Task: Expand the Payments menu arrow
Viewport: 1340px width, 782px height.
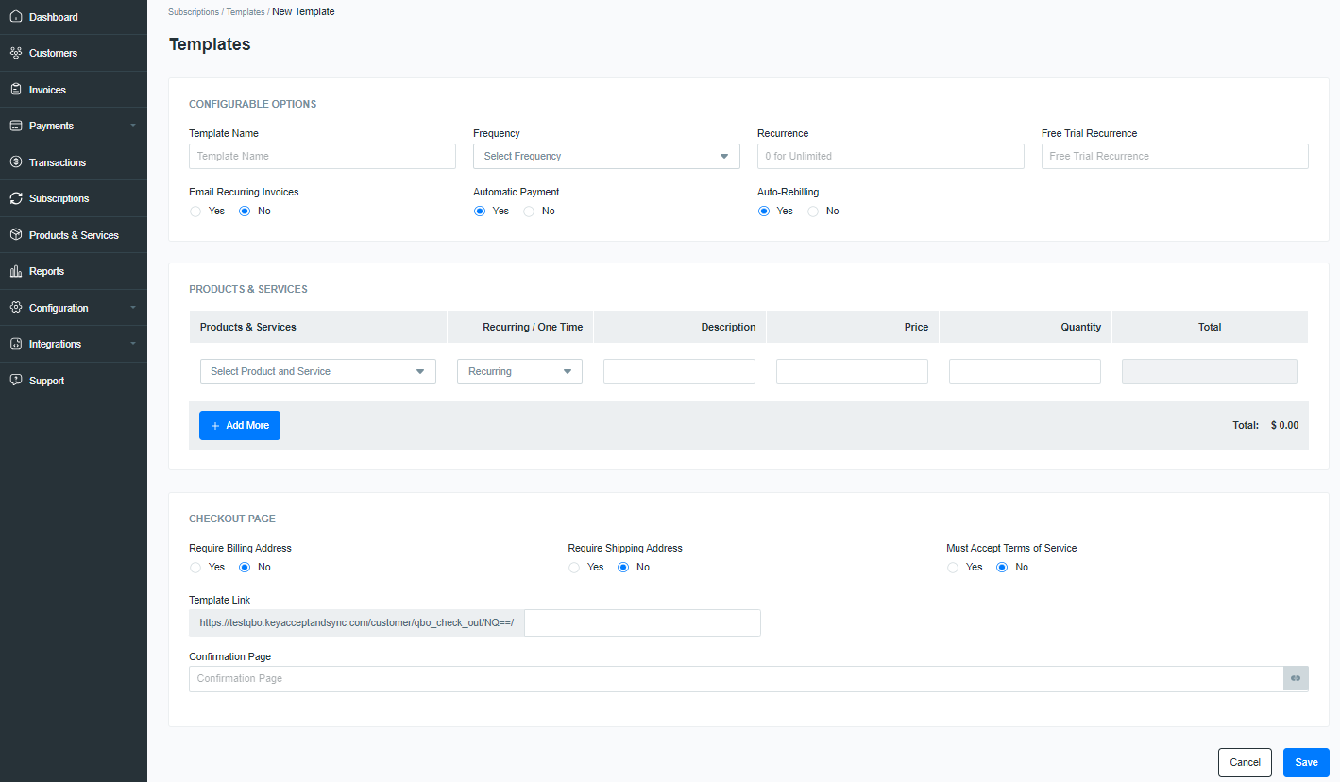Action: click(x=133, y=126)
